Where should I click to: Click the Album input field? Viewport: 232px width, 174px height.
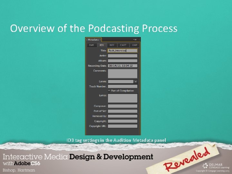[122, 61]
